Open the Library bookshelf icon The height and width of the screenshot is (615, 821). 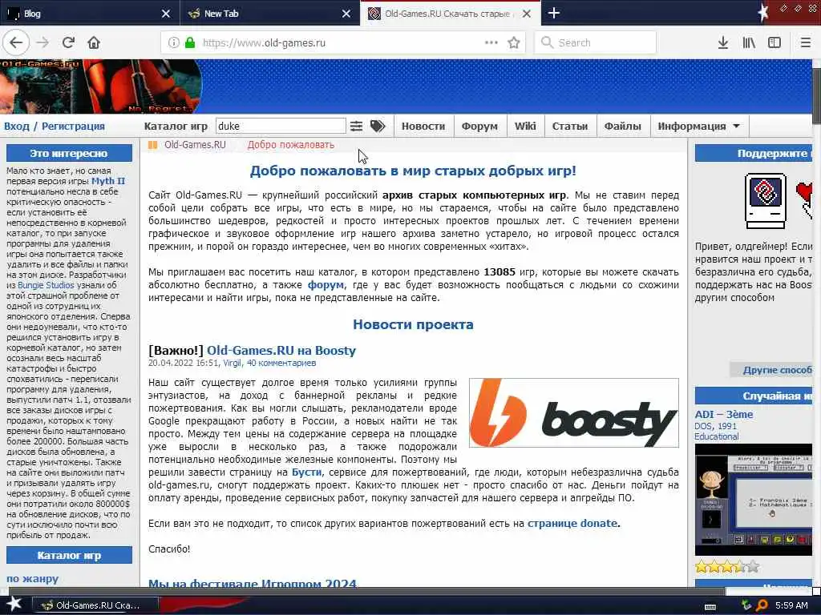pos(749,42)
